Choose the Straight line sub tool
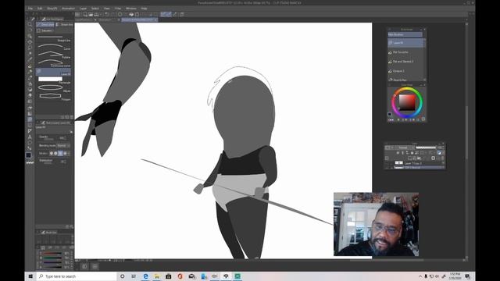The image size is (500, 281). 54,38
